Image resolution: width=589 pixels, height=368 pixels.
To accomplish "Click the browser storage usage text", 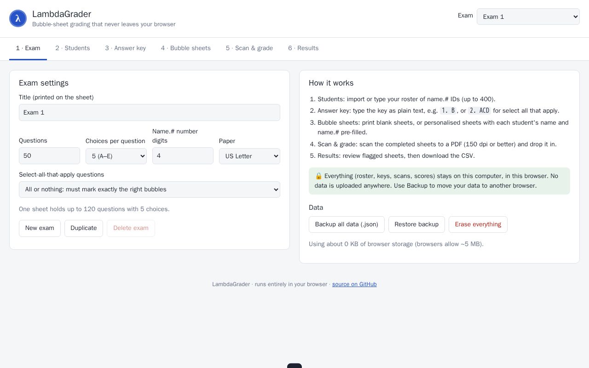I will pyautogui.click(x=396, y=244).
